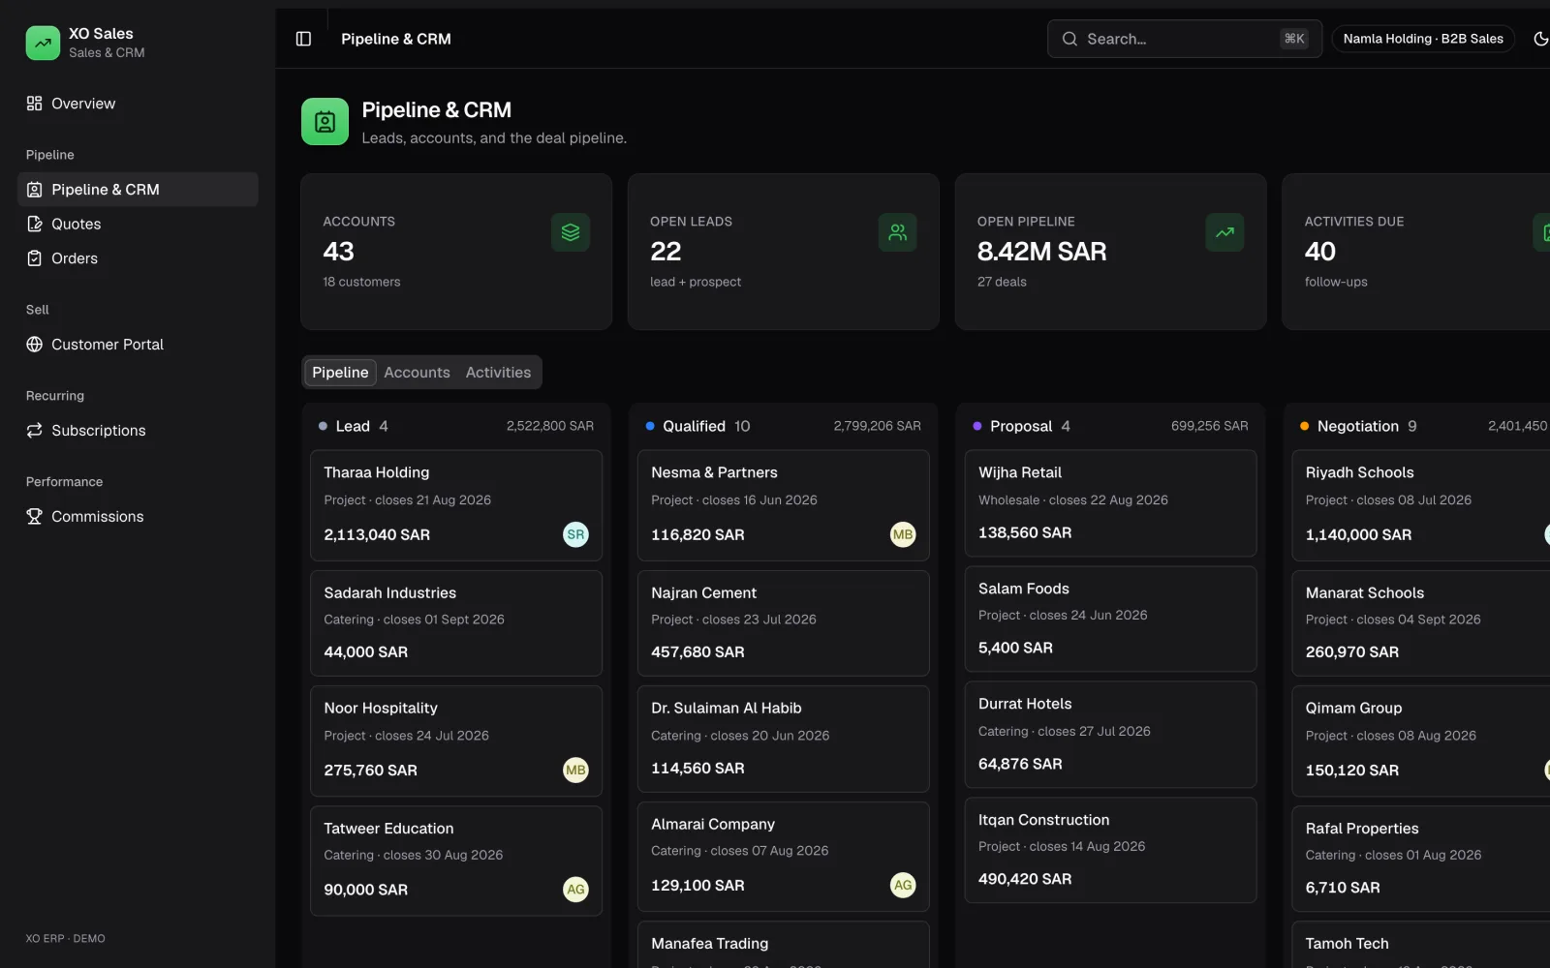Click the Open Leads users icon

(x=898, y=232)
